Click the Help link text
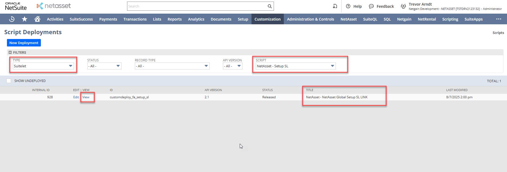Screen dimensions: 507x172 pos(357,6)
